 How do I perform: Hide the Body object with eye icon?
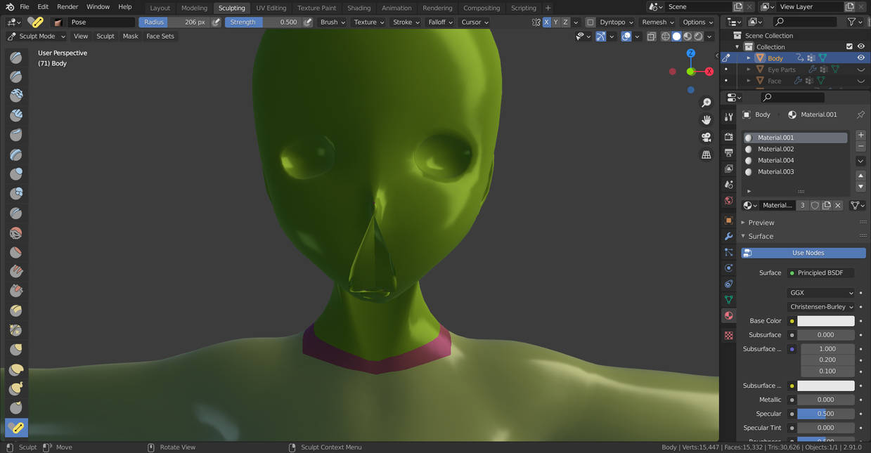(861, 58)
